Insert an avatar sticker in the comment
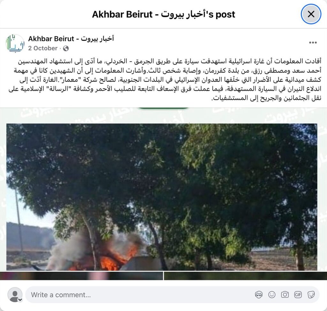The image size is (327, 311). click(259, 295)
